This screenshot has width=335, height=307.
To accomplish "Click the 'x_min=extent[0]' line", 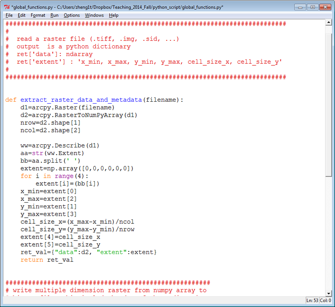I will tap(49, 191).
